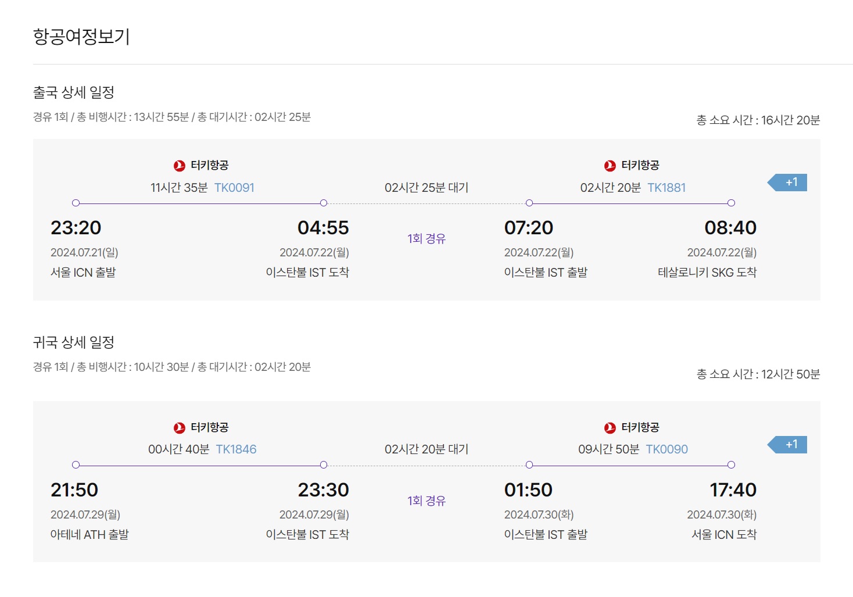Click return '1회 경유' layover label
Image resolution: width=853 pixels, height=597 pixels.
point(426,501)
